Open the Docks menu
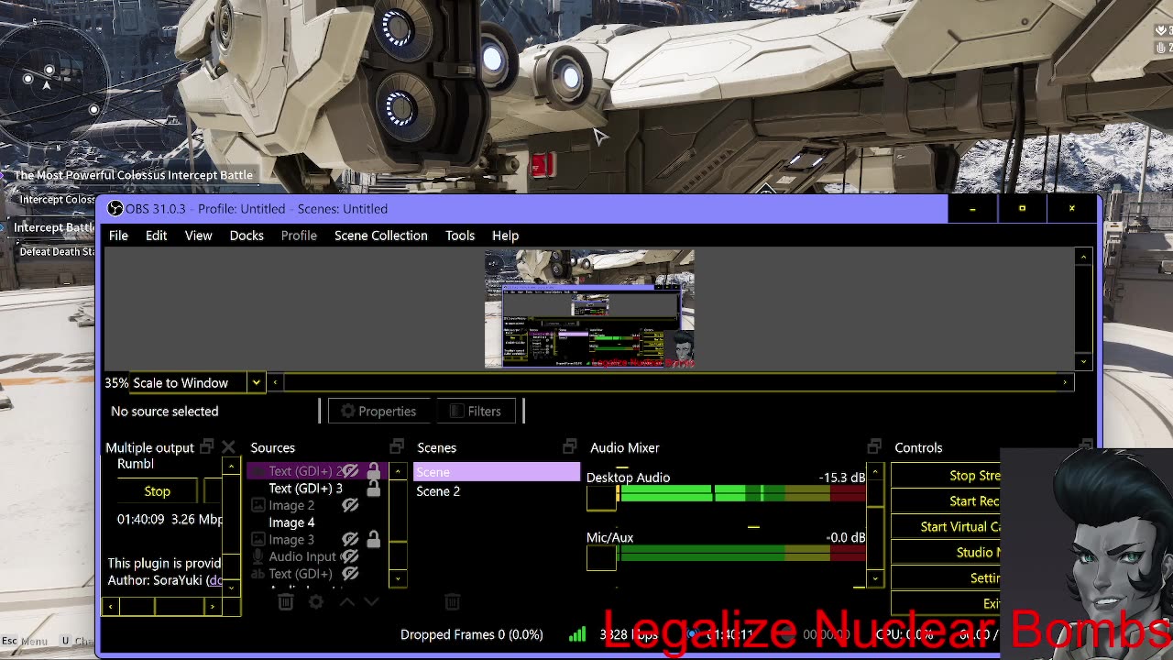Viewport: 1173px width, 660px height. 247,236
